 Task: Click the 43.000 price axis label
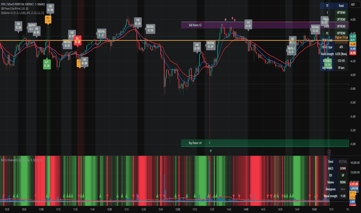pyautogui.click(x=353, y=144)
